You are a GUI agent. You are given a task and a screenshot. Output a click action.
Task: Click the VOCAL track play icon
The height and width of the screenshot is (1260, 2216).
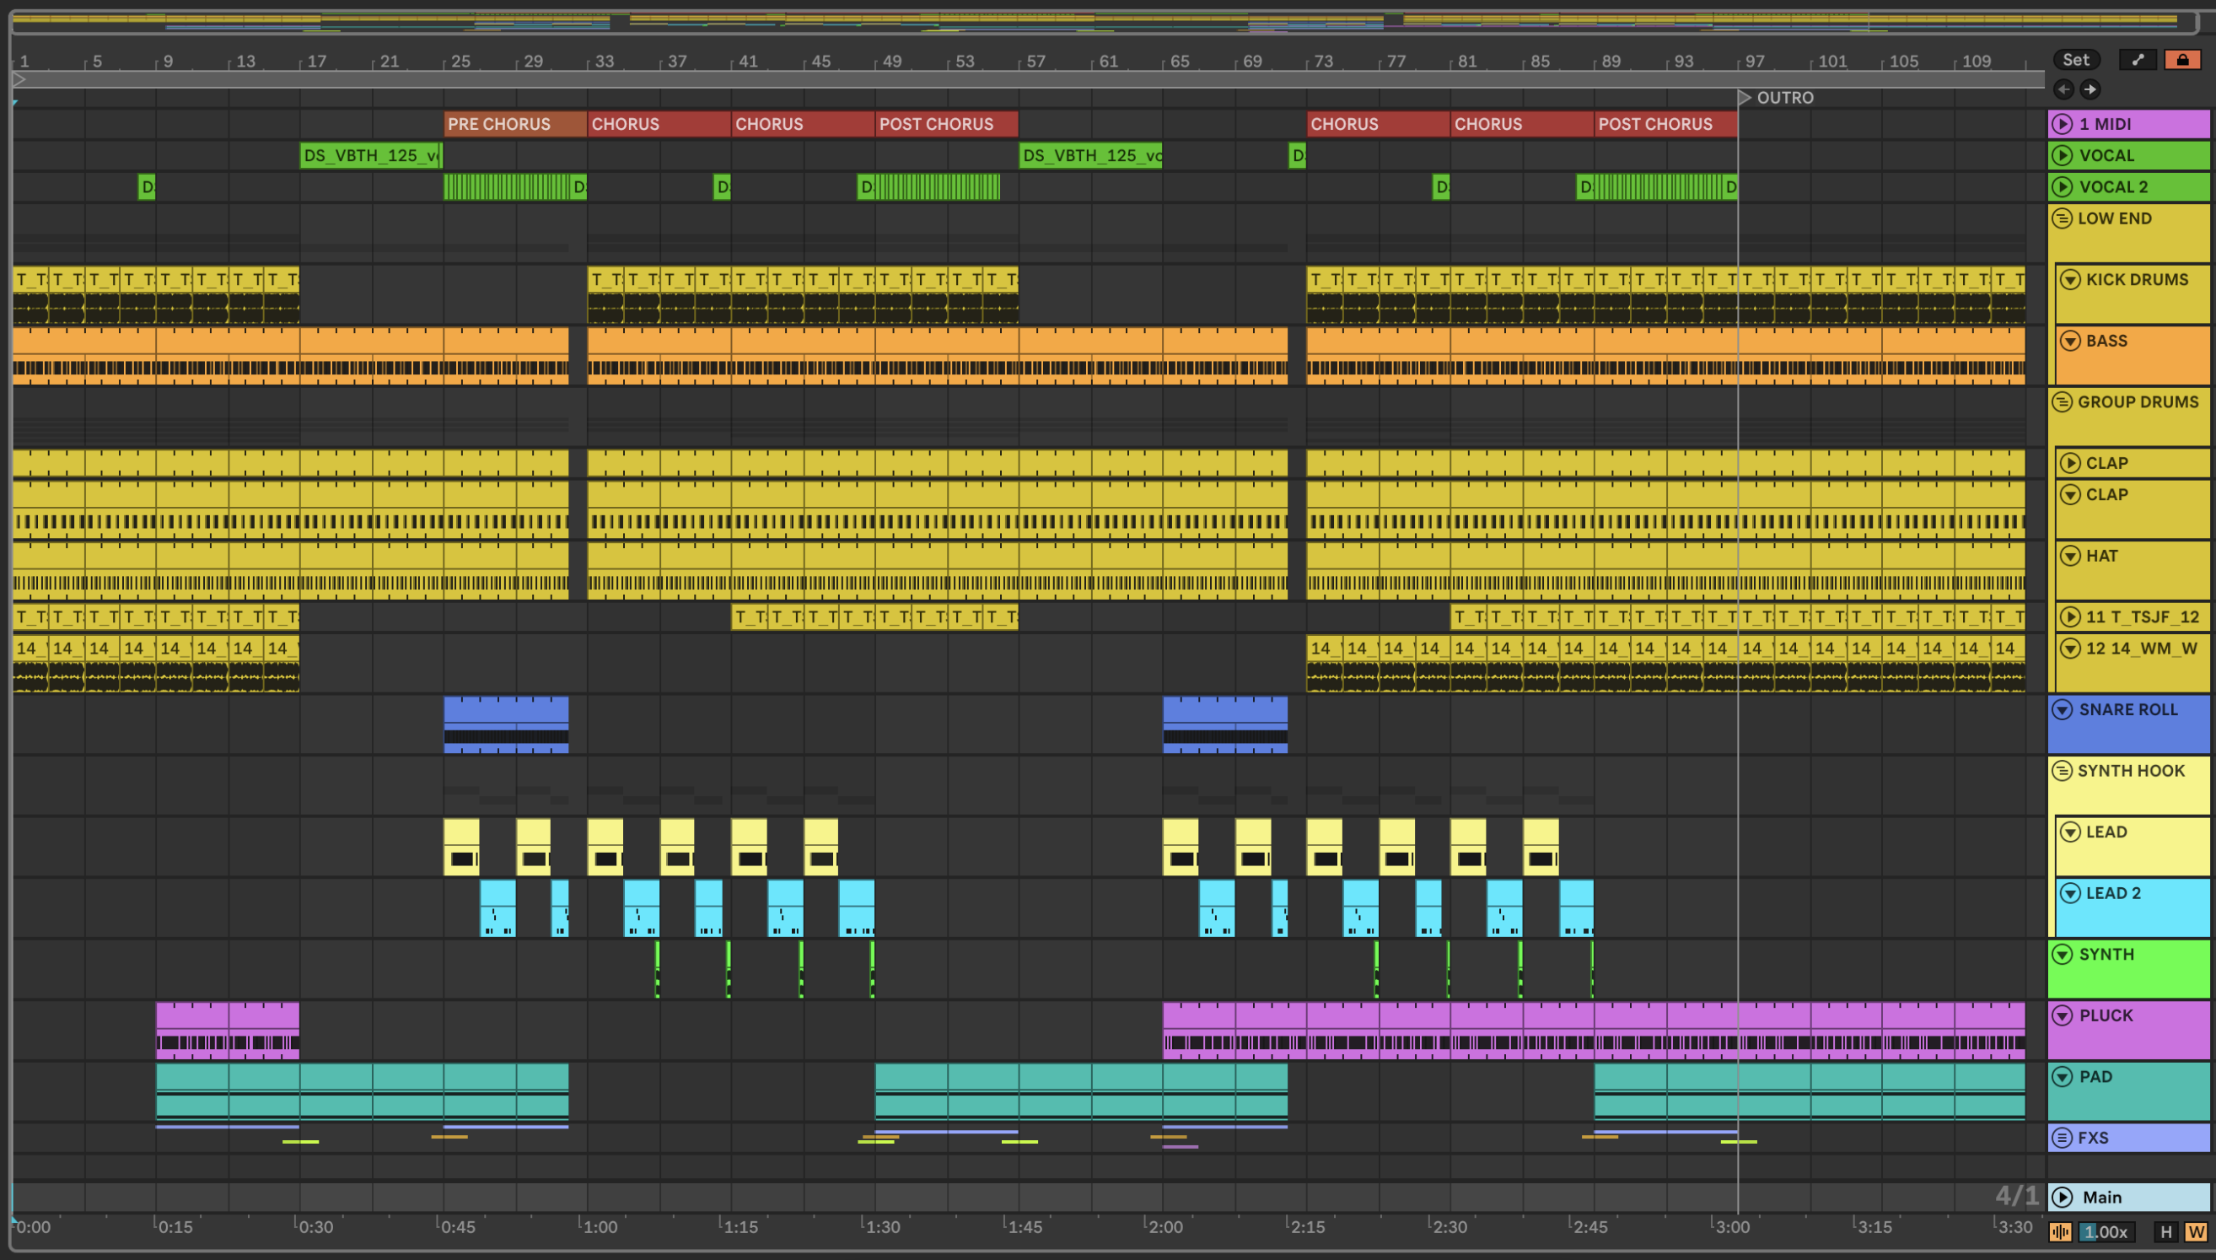pyautogui.click(x=2062, y=156)
